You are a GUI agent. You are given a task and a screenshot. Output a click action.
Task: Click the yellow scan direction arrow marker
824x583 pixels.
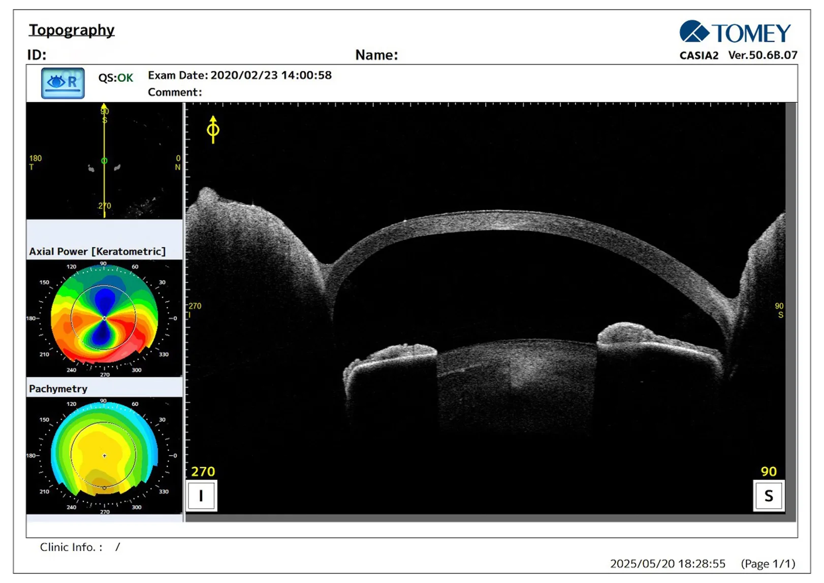click(x=213, y=129)
